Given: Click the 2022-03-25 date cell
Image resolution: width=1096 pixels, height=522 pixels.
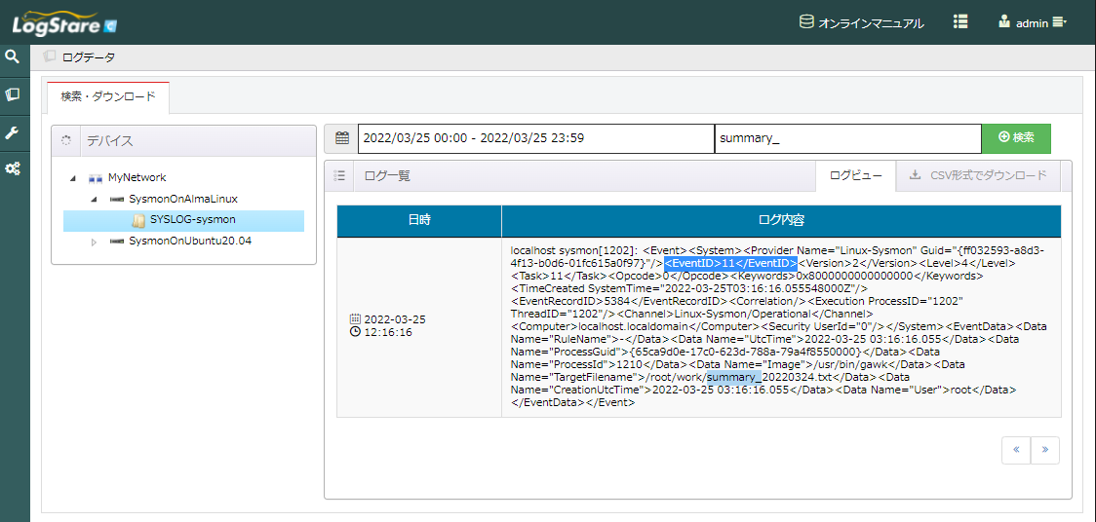Looking at the screenshot, I should coord(394,319).
